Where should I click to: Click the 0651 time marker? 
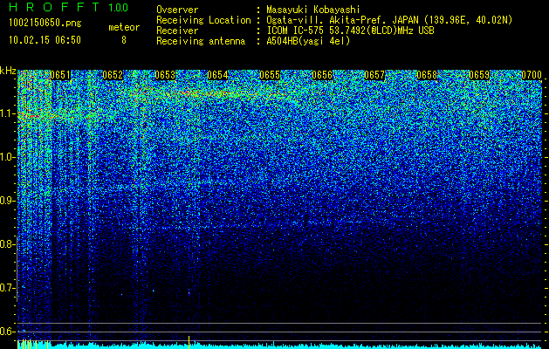[x=60, y=75]
